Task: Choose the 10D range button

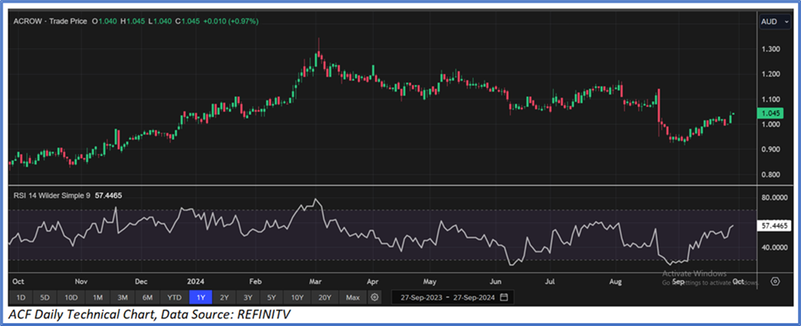Action: (x=71, y=297)
